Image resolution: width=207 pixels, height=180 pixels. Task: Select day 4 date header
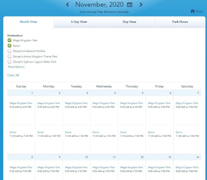(104, 93)
